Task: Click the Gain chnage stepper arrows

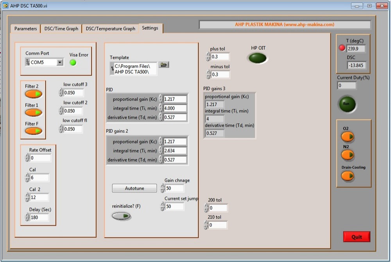Action: pos(163,188)
